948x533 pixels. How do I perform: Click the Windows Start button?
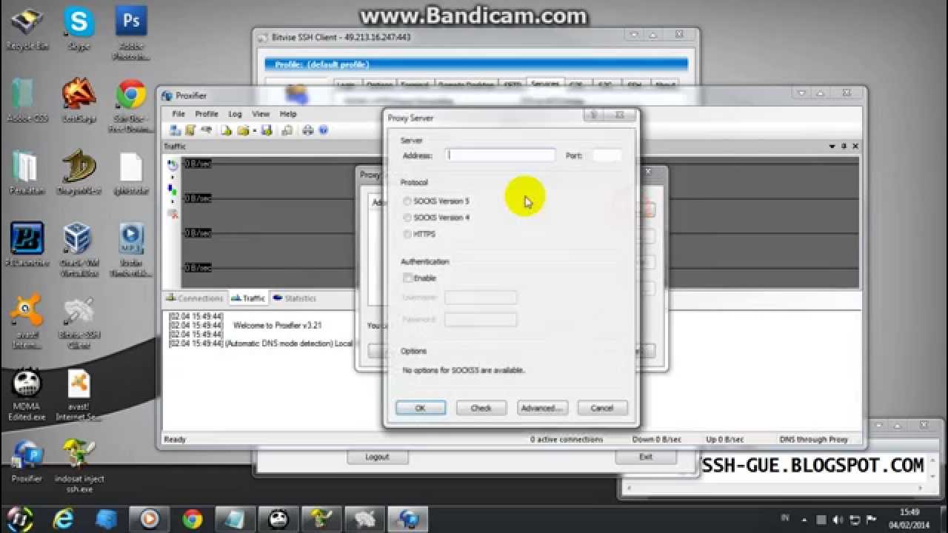pos(21,518)
